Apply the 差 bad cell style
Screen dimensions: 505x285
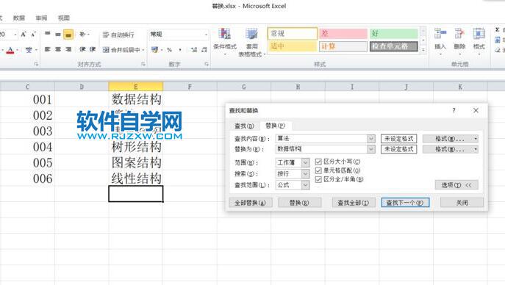point(343,34)
